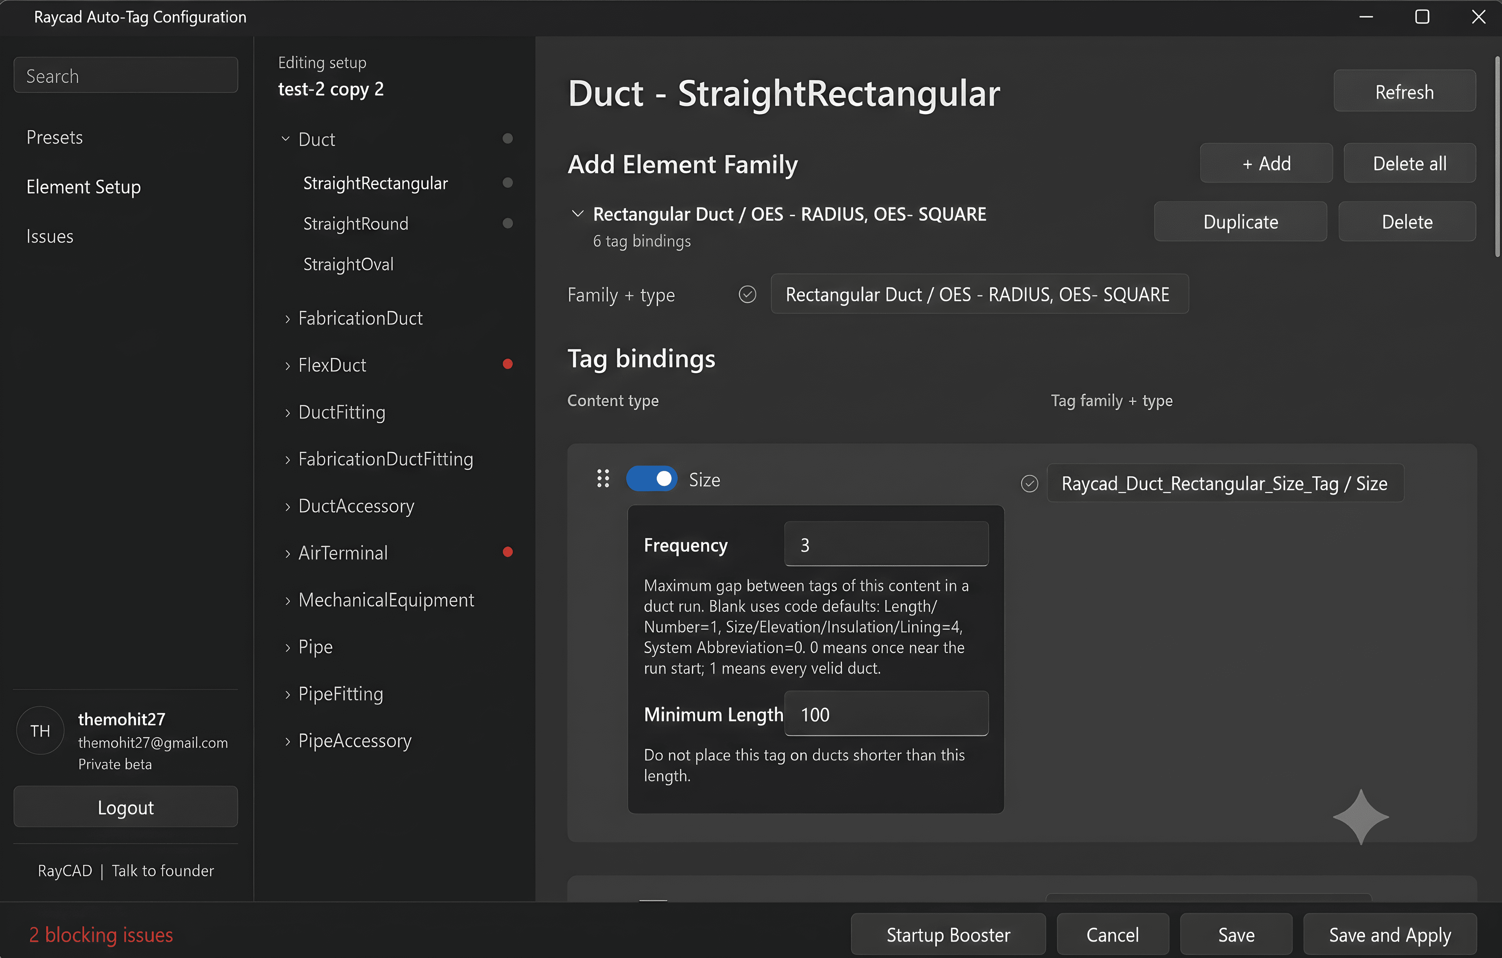Screen dimensions: 1502x958
Task: Click the red status dot beside AirTerminal
Action: [x=508, y=552]
